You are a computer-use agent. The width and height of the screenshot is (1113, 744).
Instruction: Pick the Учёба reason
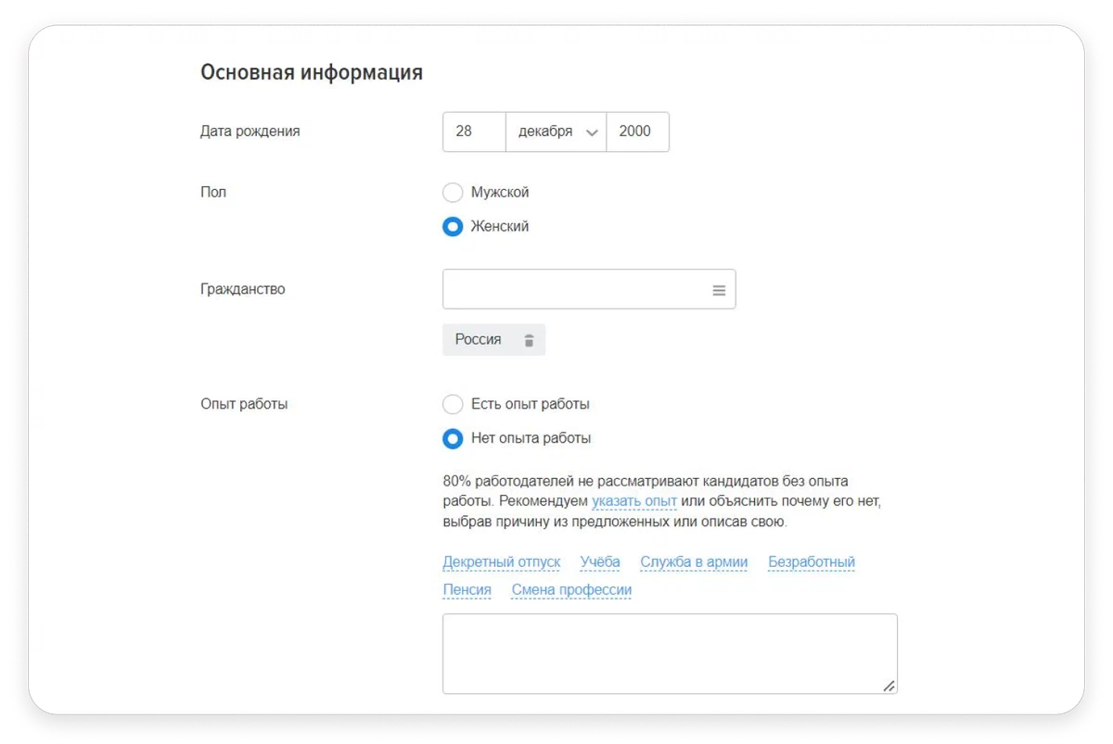(600, 562)
